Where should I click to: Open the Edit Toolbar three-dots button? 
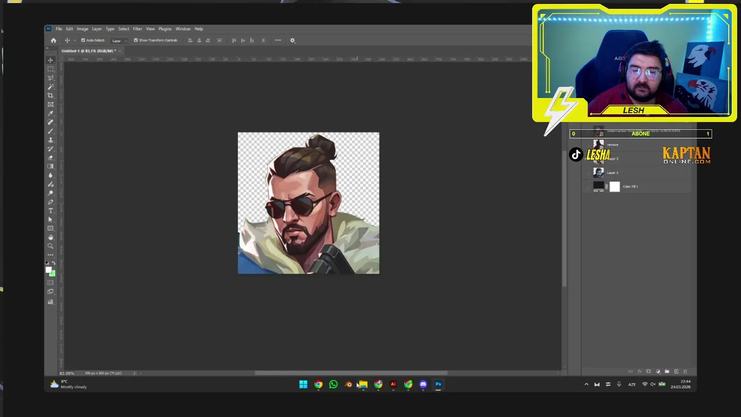tap(50, 255)
